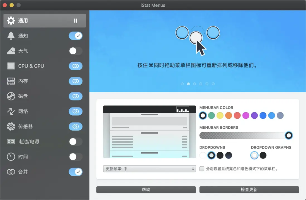Select the white Dropdowns theme swatch
This screenshot has height=200, width=306.
point(203,155)
